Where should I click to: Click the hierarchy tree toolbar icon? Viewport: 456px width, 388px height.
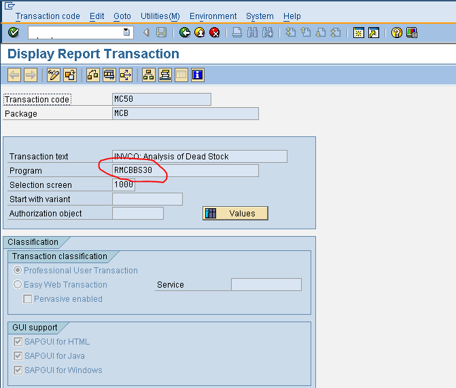[149, 75]
